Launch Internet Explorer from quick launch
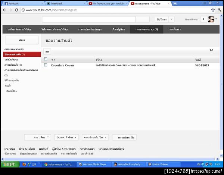The height and width of the screenshot is (175, 224). click(29, 164)
